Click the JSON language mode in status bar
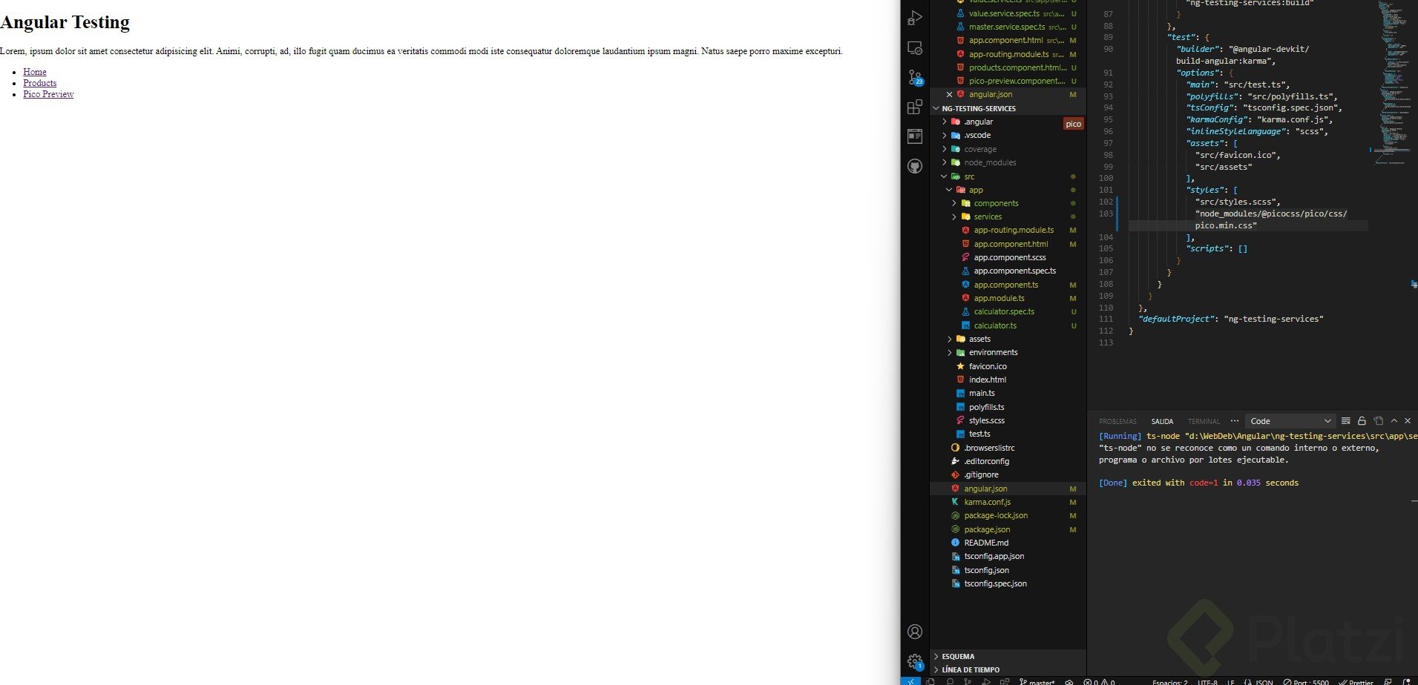 [x=1264, y=681]
